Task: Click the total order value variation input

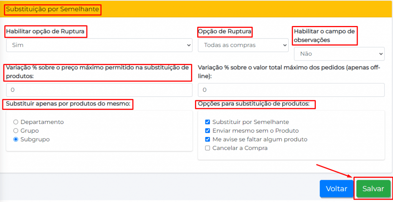Action: (291, 90)
